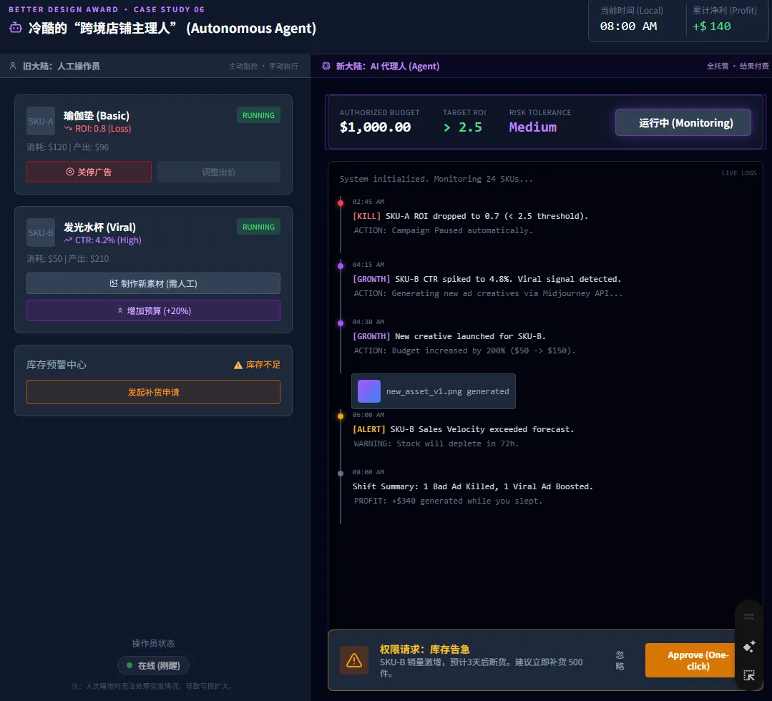Toggle the 运行中 (Monitoring) agent status button
This screenshot has height=701, width=772.
point(683,122)
